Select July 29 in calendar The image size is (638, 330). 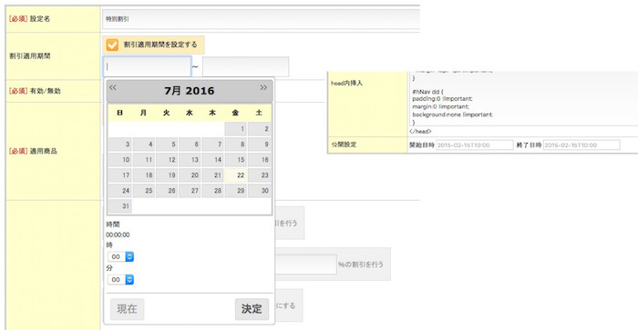click(x=236, y=191)
